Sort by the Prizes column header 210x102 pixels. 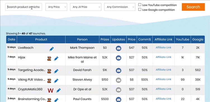click(105, 39)
